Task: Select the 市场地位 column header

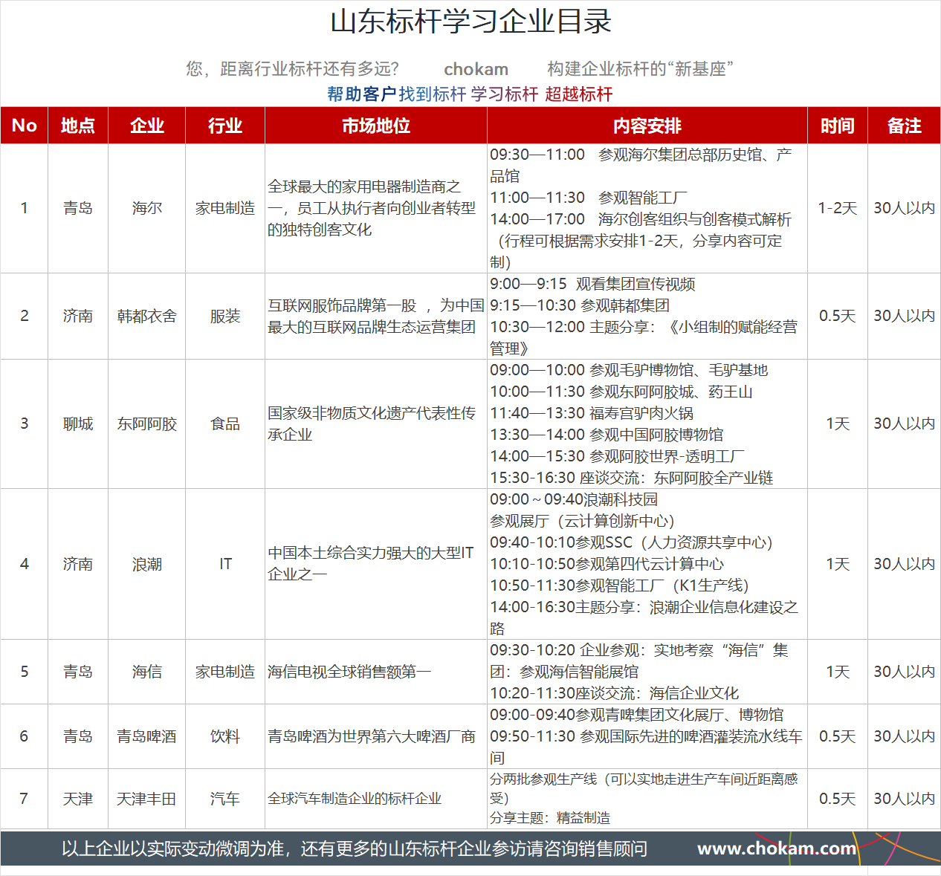Action: (375, 126)
